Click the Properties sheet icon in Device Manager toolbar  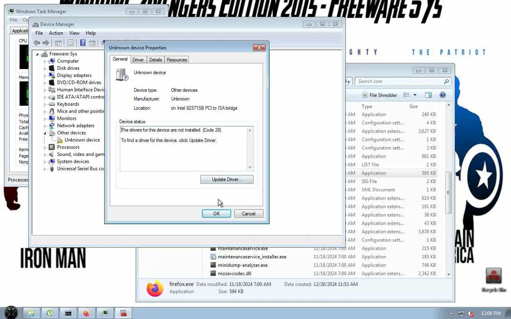70,43
